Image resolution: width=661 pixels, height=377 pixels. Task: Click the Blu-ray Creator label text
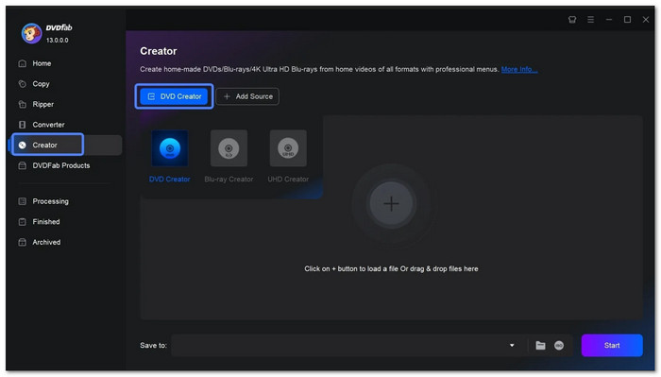click(229, 180)
